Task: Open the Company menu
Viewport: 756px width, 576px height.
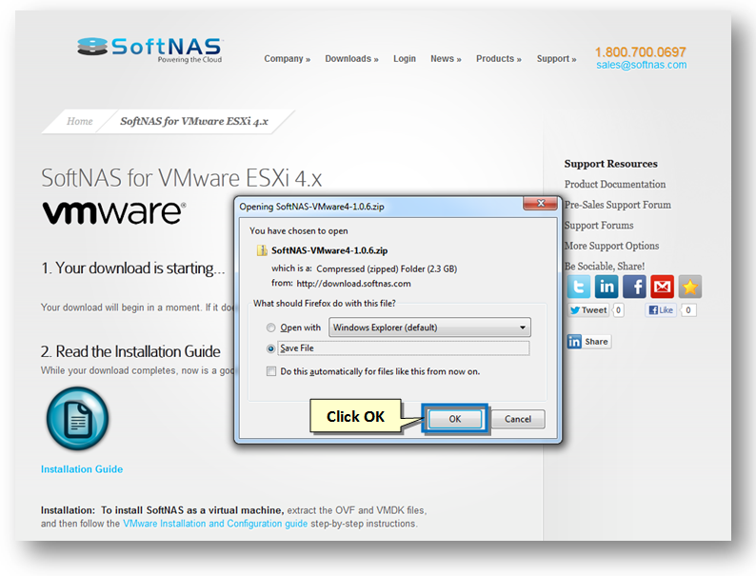Action: [287, 59]
